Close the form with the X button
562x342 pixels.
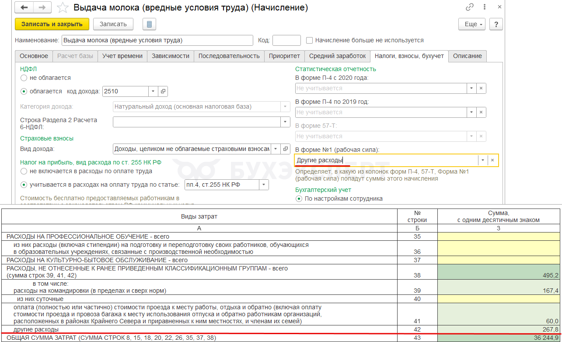point(499,7)
